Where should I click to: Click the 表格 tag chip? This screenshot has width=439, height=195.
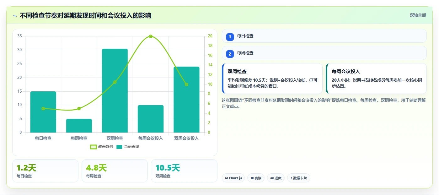256,178
